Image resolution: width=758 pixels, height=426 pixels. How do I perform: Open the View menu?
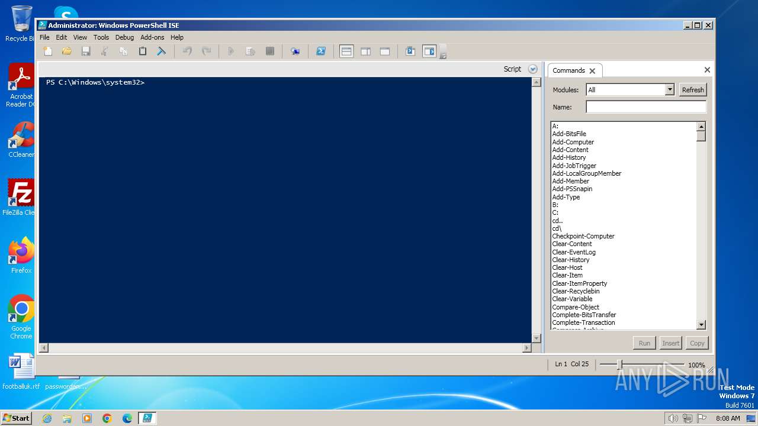(x=80, y=37)
